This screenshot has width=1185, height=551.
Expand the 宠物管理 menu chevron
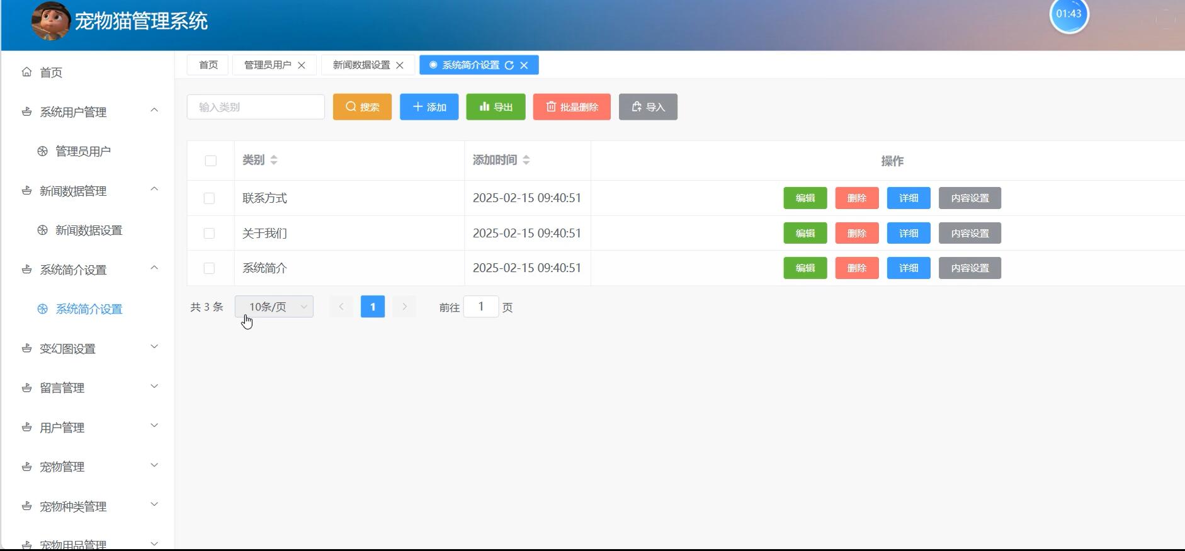[x=154, y=465]
